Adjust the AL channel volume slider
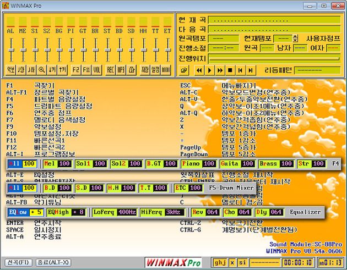Viewport: 347px width, 270px height. [11, 50]
